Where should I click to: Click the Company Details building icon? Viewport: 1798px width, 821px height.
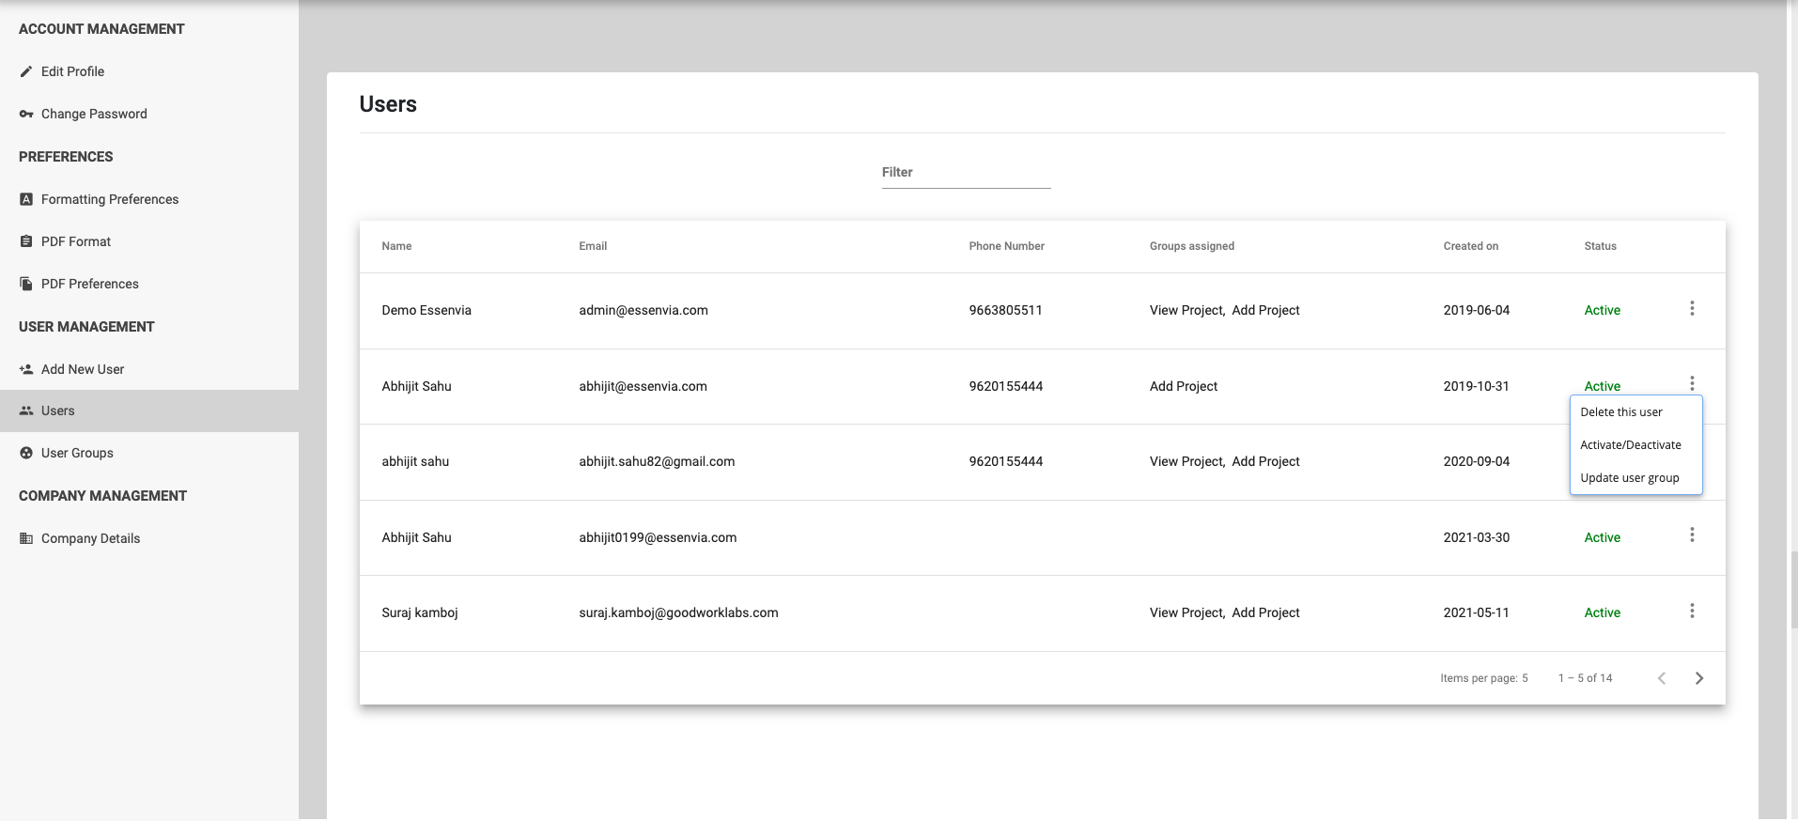(26, 538)
